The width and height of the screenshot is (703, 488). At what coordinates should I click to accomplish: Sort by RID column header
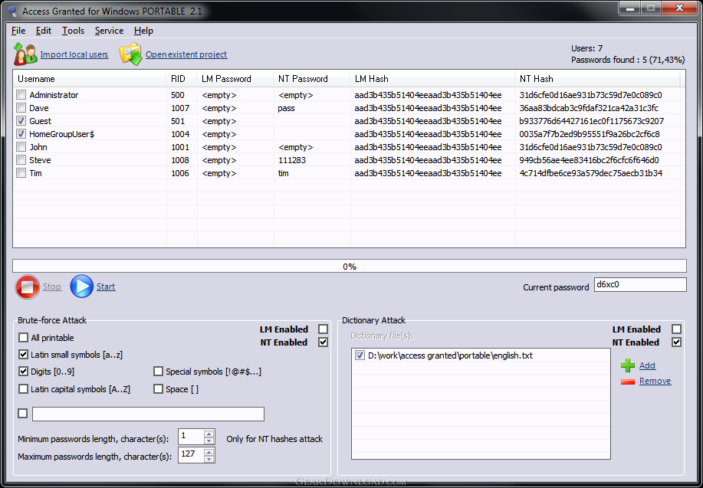click(182, 79)
